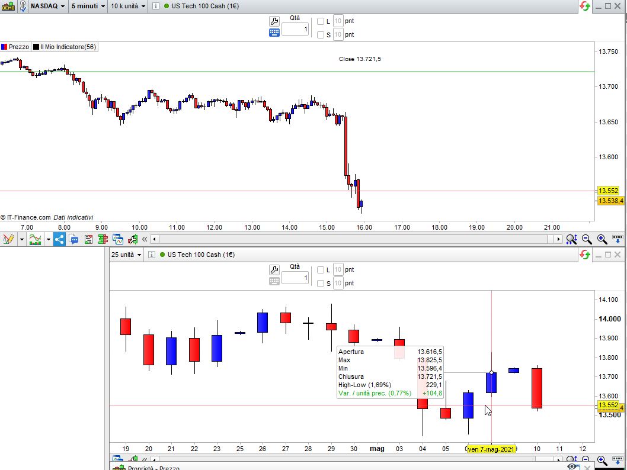Open order list icon in top chart toolbar

point(88,240)
